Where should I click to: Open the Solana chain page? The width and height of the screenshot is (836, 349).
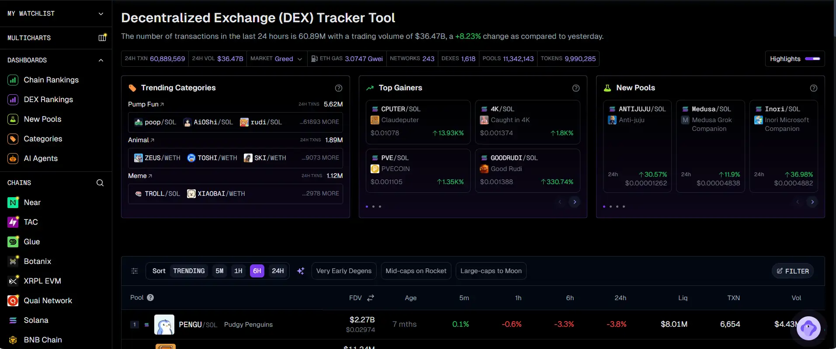click(x=36, y=320)
